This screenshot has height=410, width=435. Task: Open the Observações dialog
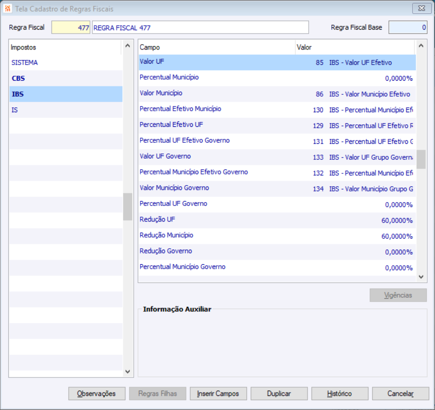[97, 393]
